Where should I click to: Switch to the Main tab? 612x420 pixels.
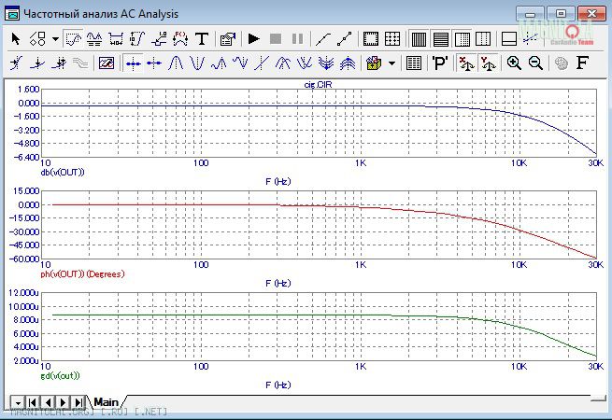107,401
